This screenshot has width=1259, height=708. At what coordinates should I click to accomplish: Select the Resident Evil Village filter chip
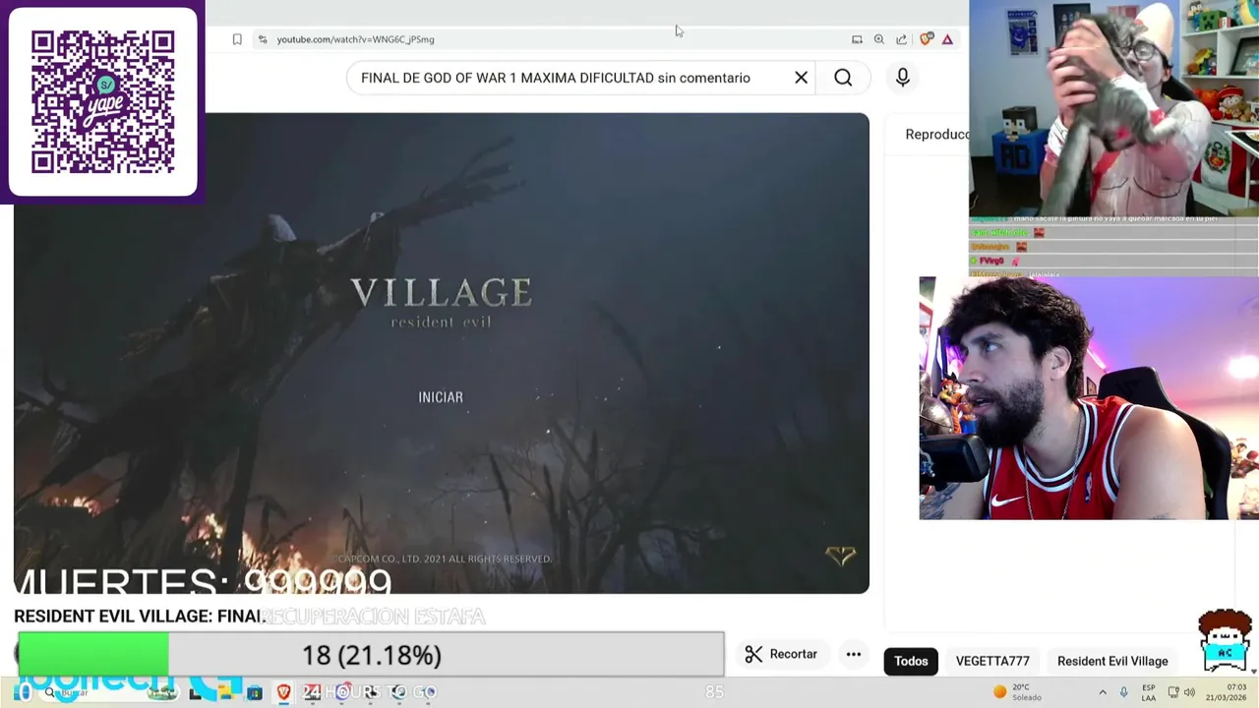coord(1112,661)
